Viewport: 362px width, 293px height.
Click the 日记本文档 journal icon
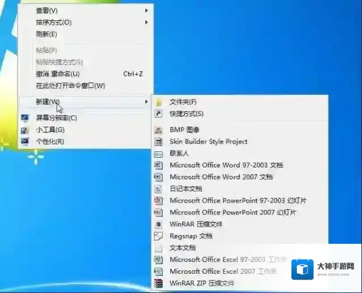[x=158, y=189]
